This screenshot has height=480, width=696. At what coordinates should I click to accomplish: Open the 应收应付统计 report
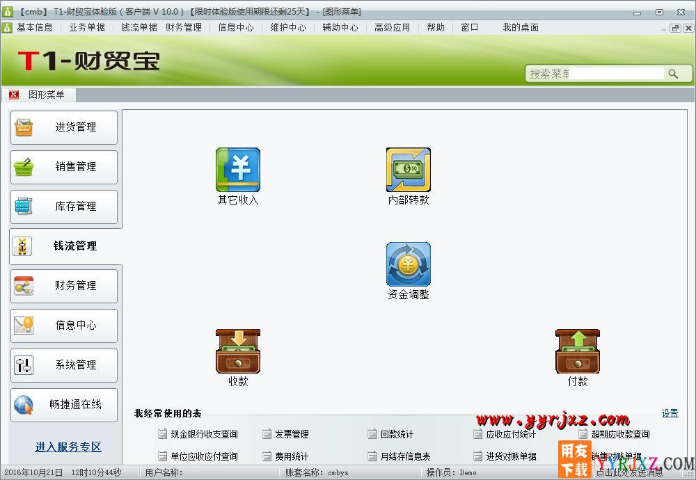(x=511, y=434)
